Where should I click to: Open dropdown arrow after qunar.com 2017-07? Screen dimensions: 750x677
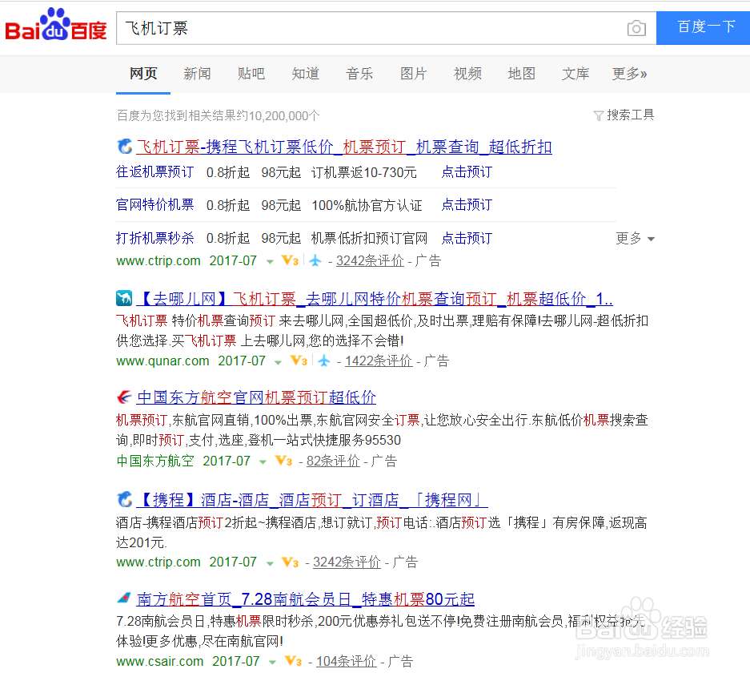tap(278, 362)
